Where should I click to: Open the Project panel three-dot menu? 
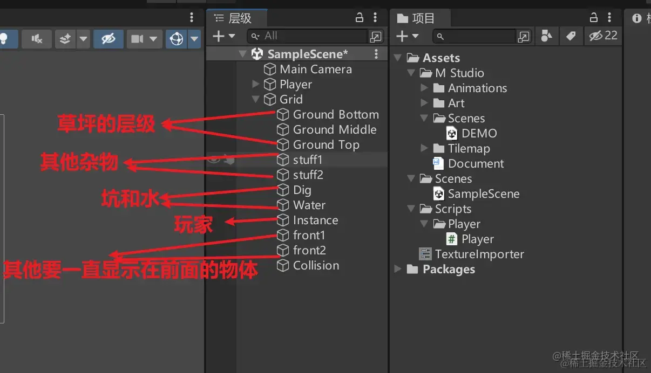coord(609,18)
